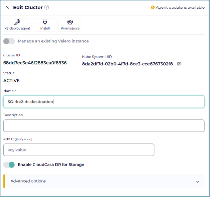Edit Kube System UID using pencil icon

pyautogui.click(x=179, y=64)
